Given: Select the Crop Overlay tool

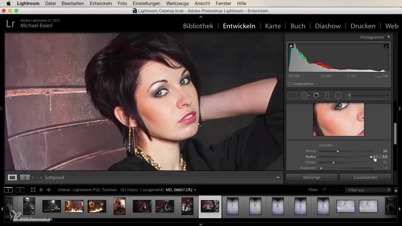Looking at the screenshot, I should click(293, 95).
